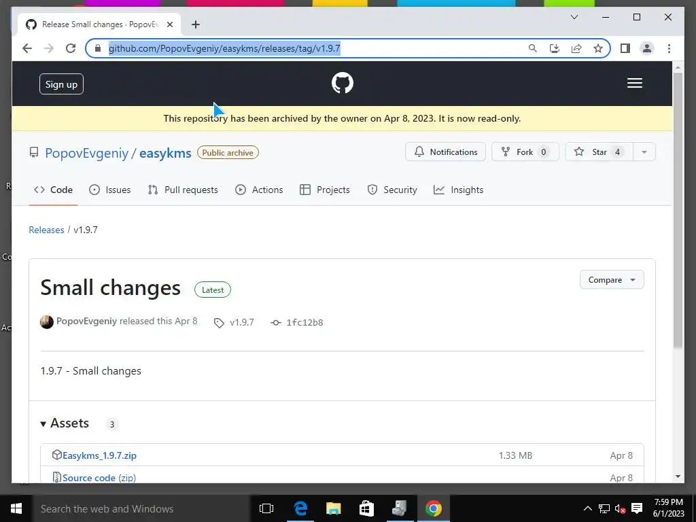Switch to the Actions tab
This screenshot has width=696, height=522.
point(259,190)
